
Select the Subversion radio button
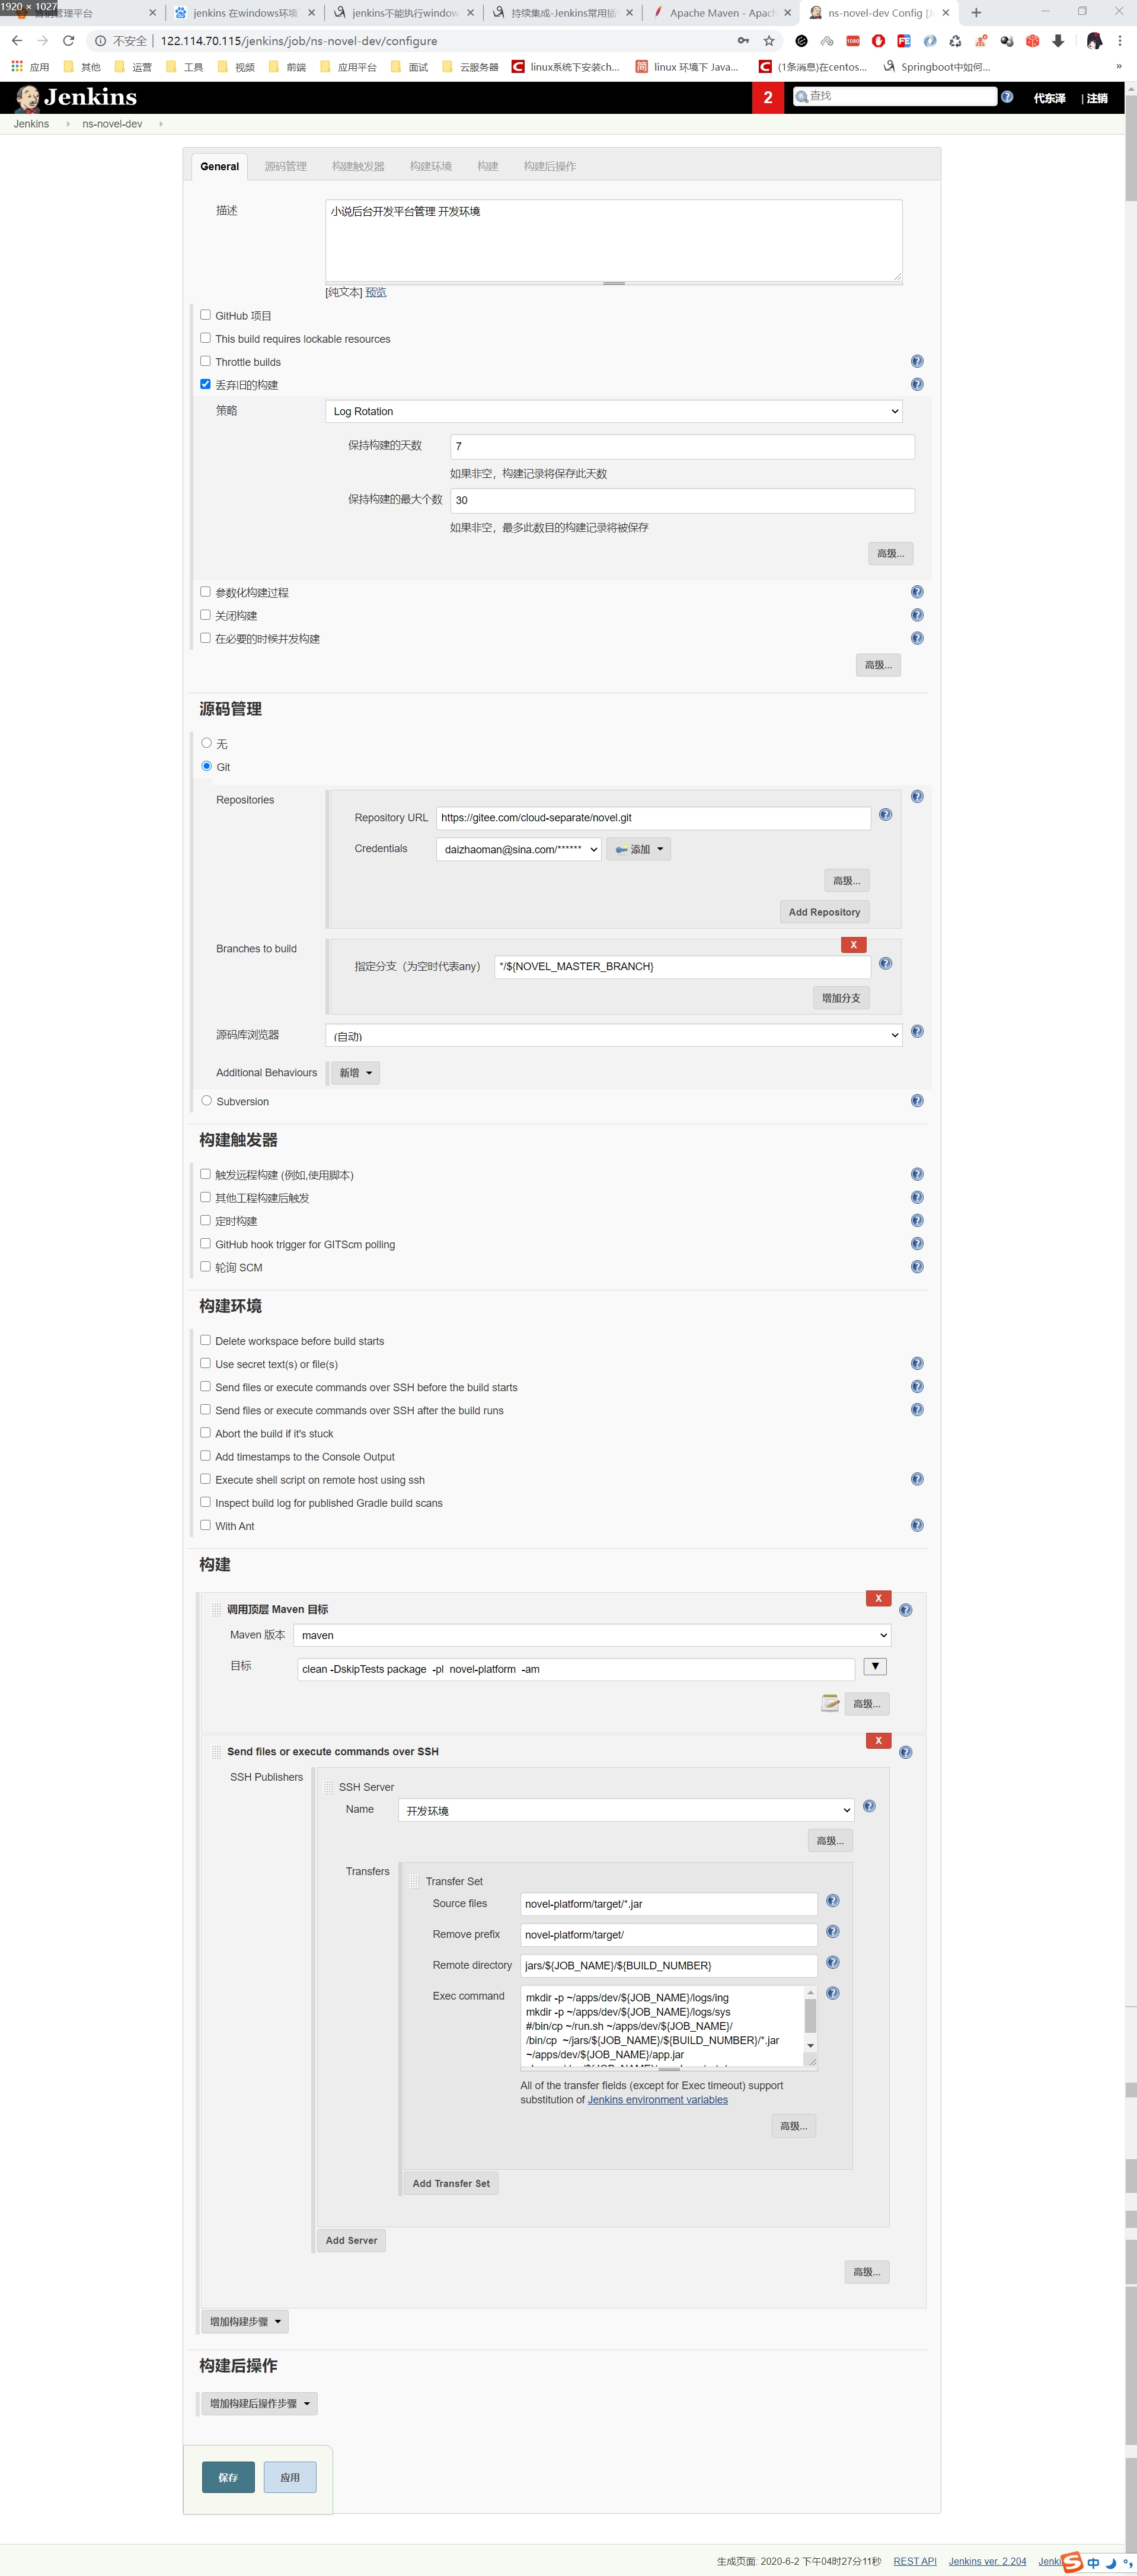pyautogui.click(x=207, y=1100)
